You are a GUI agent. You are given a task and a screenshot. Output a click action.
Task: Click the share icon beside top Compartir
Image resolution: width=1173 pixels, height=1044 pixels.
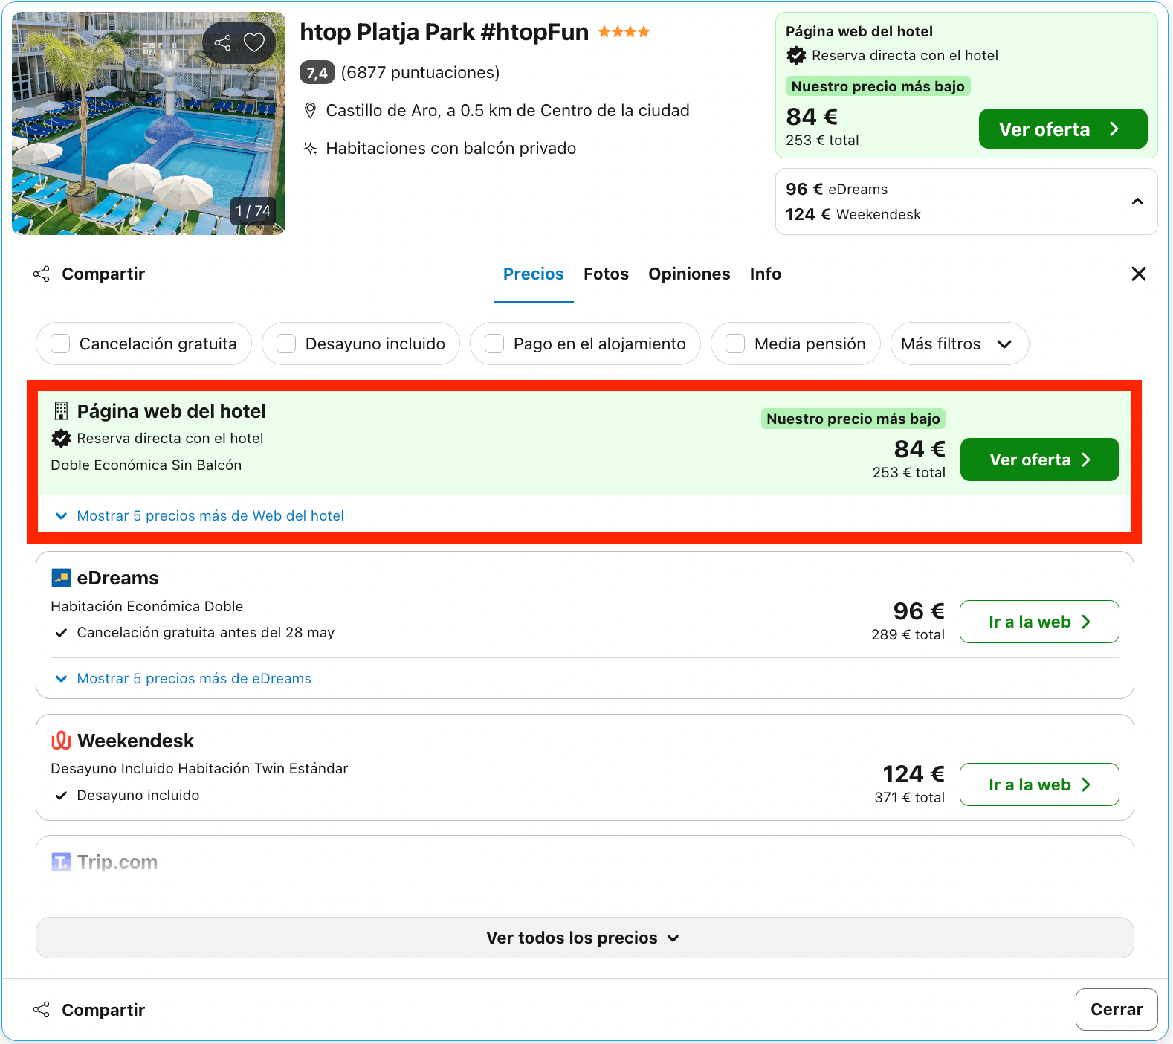tap(42, 274)
